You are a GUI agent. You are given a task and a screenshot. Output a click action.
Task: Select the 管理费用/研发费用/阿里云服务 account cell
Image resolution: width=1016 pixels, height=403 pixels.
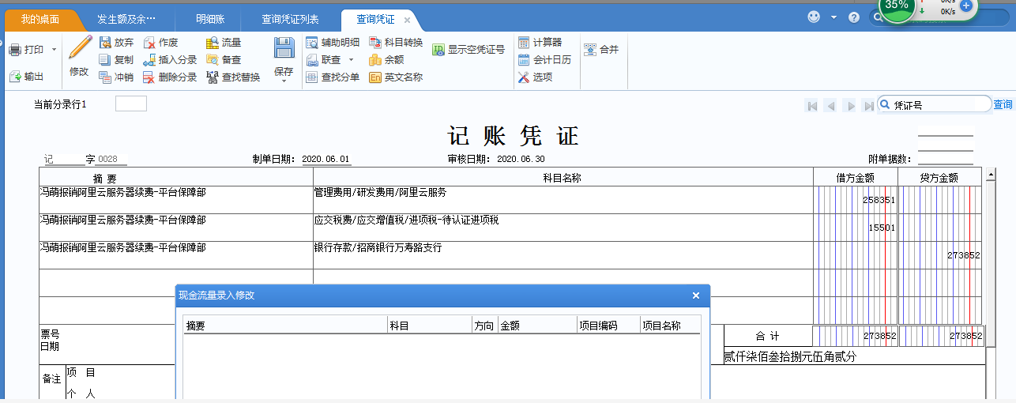[x=563, y=200]
